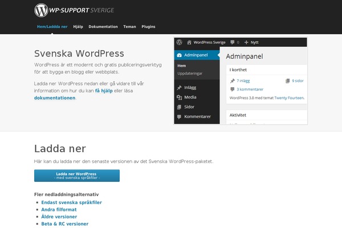Click the Ladda ner WordPress button
The height and width of the screenshot is (228, 342).
(x=77, y=176)
